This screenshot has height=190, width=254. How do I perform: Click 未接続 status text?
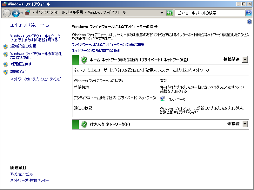[x=233, y=124]
